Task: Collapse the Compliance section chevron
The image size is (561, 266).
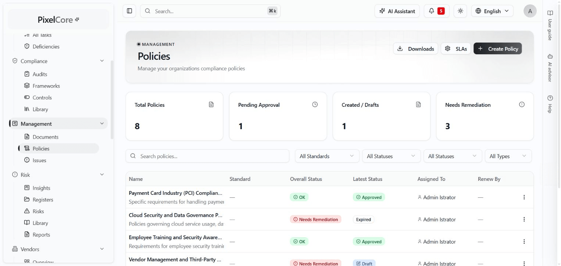Action: coord(102,61)
